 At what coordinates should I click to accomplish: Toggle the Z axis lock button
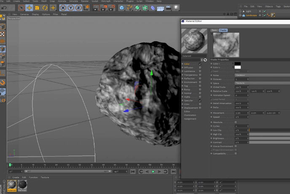point(78,8)
